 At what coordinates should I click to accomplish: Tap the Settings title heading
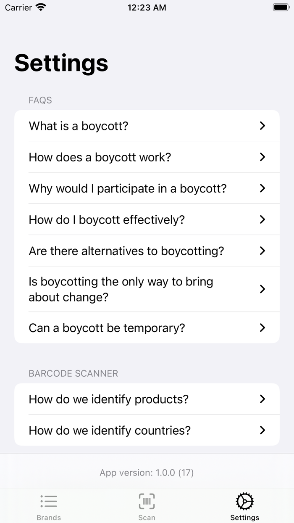pos(61,63)
